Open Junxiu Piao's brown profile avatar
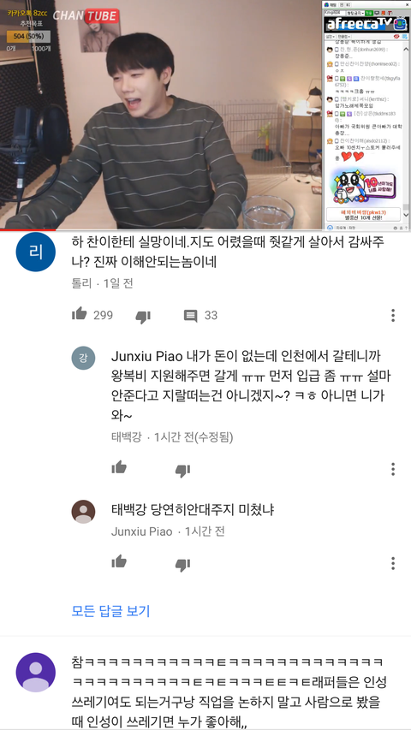The image size is (411, 730). 83,512
